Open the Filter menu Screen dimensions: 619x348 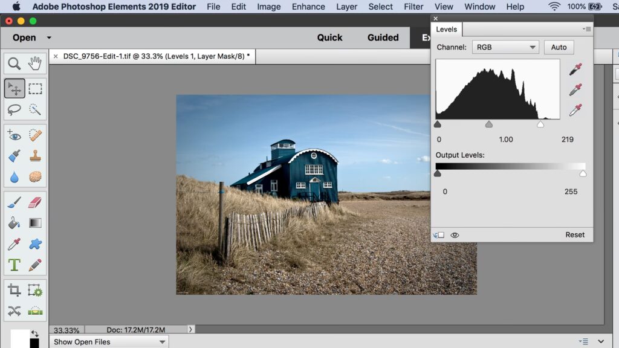click(413, 7)
